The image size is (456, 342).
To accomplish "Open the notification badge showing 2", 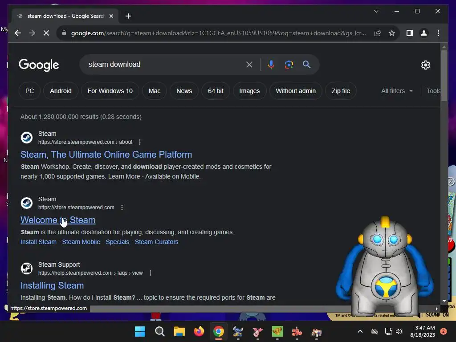I will click(444, 331).
